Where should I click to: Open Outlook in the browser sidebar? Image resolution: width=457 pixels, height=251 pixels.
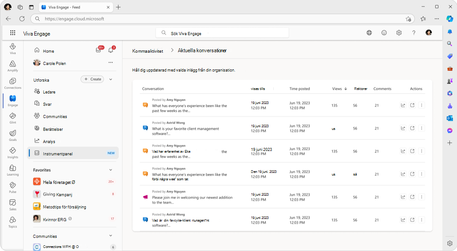pyautogui.click(x=450, y=118)
